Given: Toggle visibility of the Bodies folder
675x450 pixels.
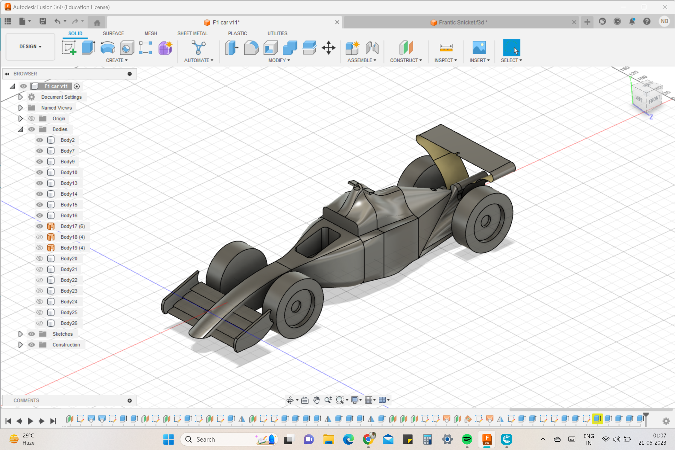Looking at the screenshot, I should [31, 129].
